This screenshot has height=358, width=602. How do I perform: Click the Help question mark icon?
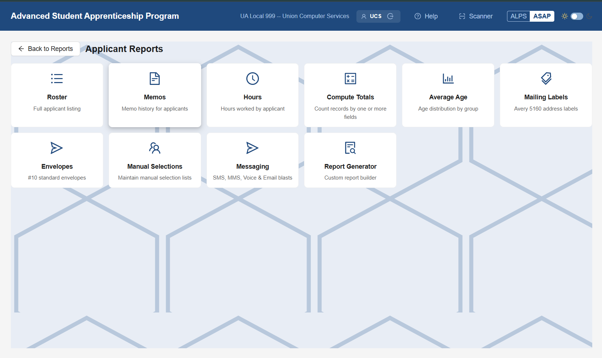pos(418,16)
